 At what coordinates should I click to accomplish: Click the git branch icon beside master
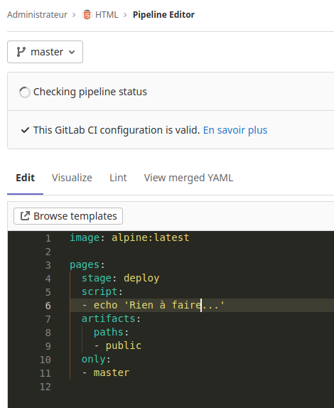21,52
